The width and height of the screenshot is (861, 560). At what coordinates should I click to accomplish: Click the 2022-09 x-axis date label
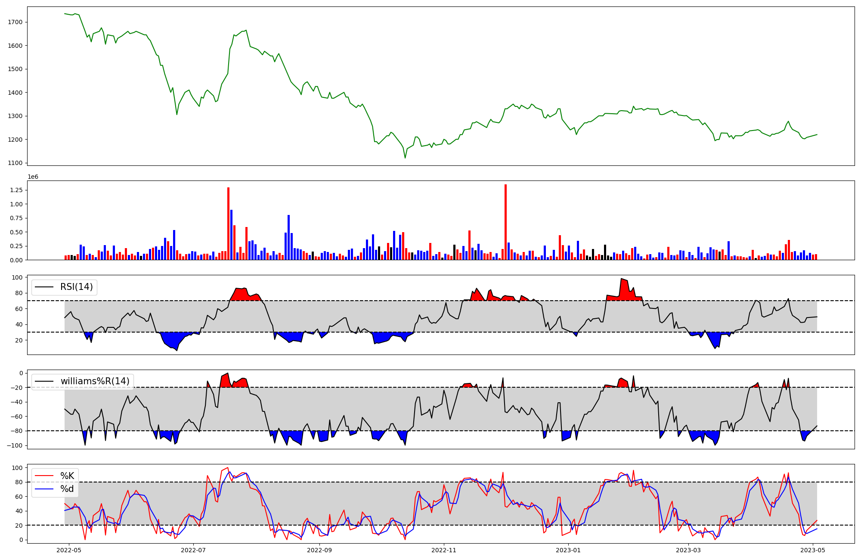pos(320,550)
